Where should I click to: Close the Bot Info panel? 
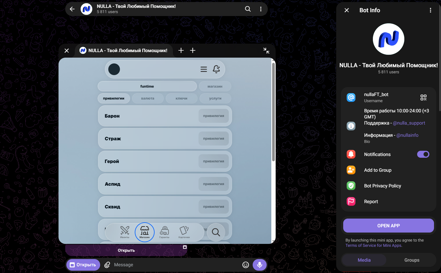click(x=347, y=10)
